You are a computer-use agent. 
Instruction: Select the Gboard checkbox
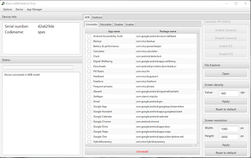point(89,92)
